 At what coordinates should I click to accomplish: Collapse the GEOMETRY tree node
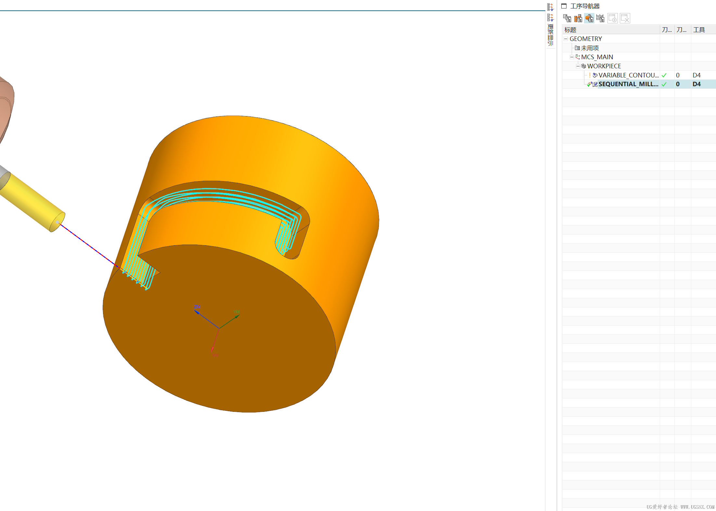pyautogui.click(x=566, y=39)
